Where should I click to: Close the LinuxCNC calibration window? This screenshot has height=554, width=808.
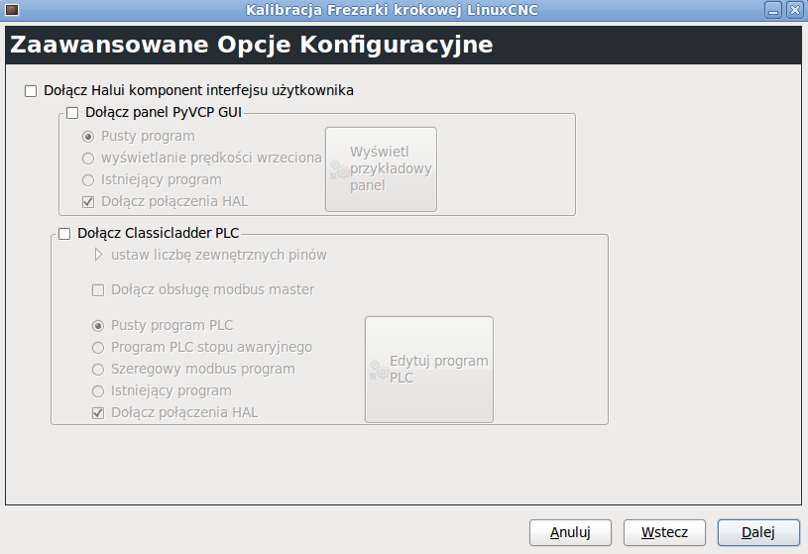click(x=795, y=10)
